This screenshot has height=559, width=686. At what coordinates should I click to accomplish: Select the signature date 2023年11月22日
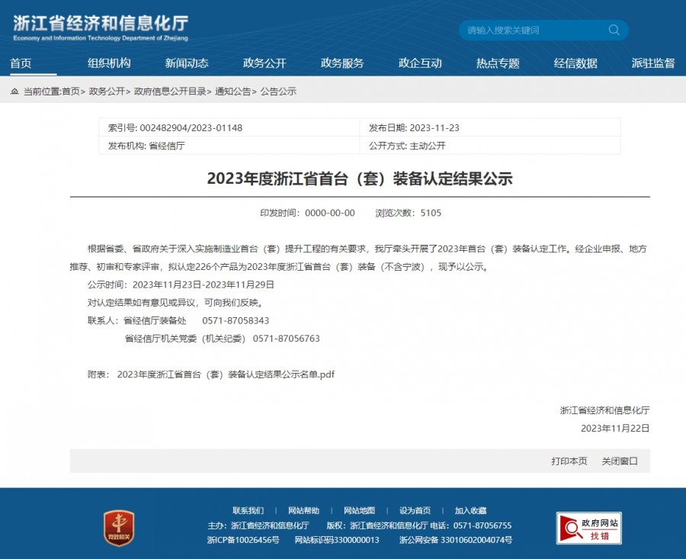tap(615, 428)
